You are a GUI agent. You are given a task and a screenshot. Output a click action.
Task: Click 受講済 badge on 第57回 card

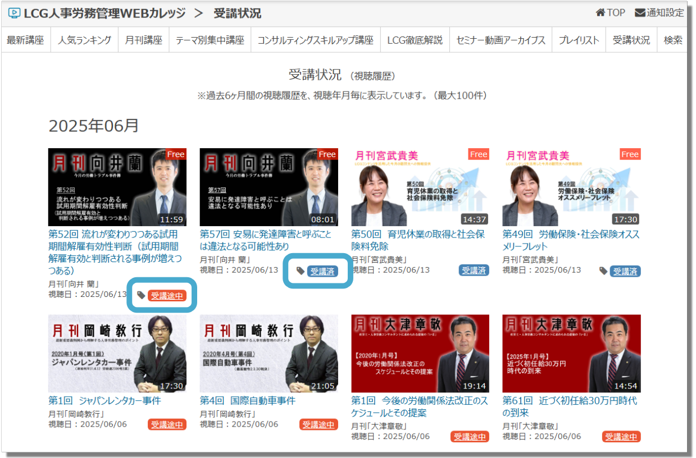point(322,271)
